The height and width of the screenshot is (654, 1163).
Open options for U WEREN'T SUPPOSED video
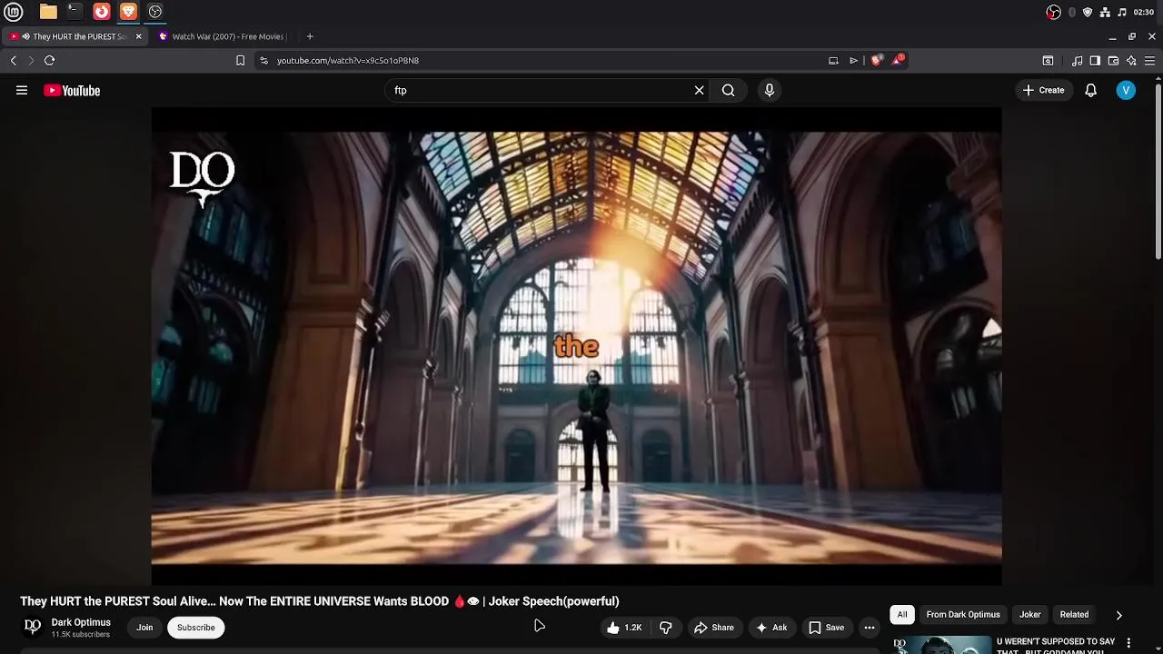pyautogui.click(x=1128, y=643)
